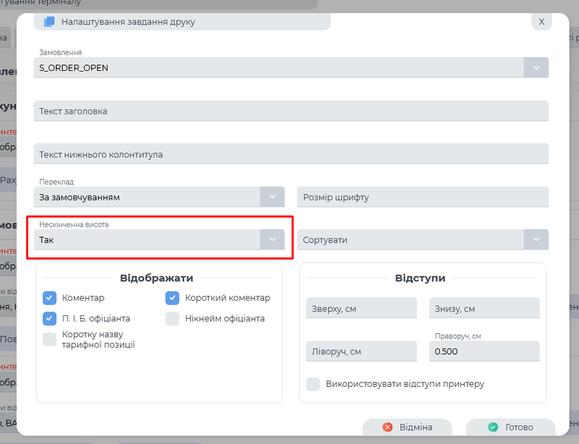Click the chevron on the Замовлення field

pos(536,67)
